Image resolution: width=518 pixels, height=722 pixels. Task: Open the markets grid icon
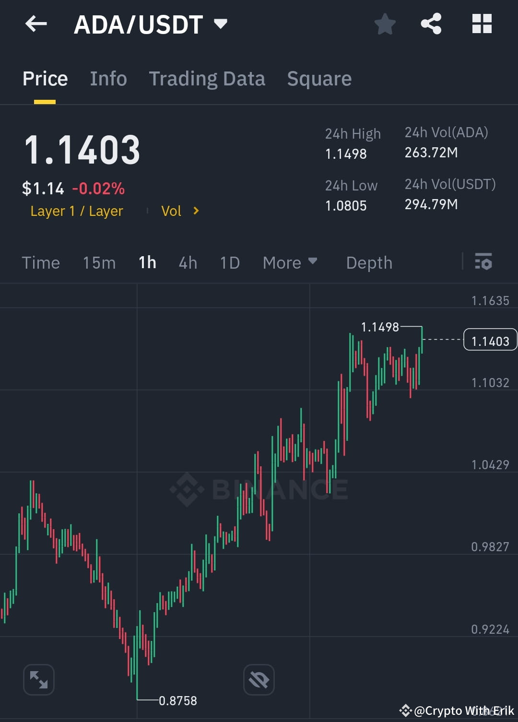click(x=482, y=24)
